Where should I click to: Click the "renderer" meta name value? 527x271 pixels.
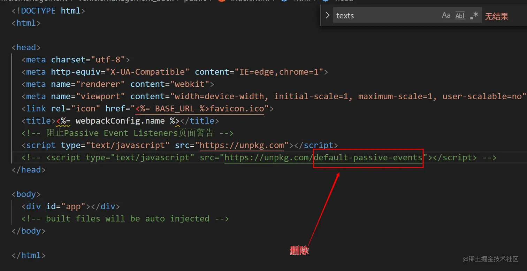pos(101,84)
